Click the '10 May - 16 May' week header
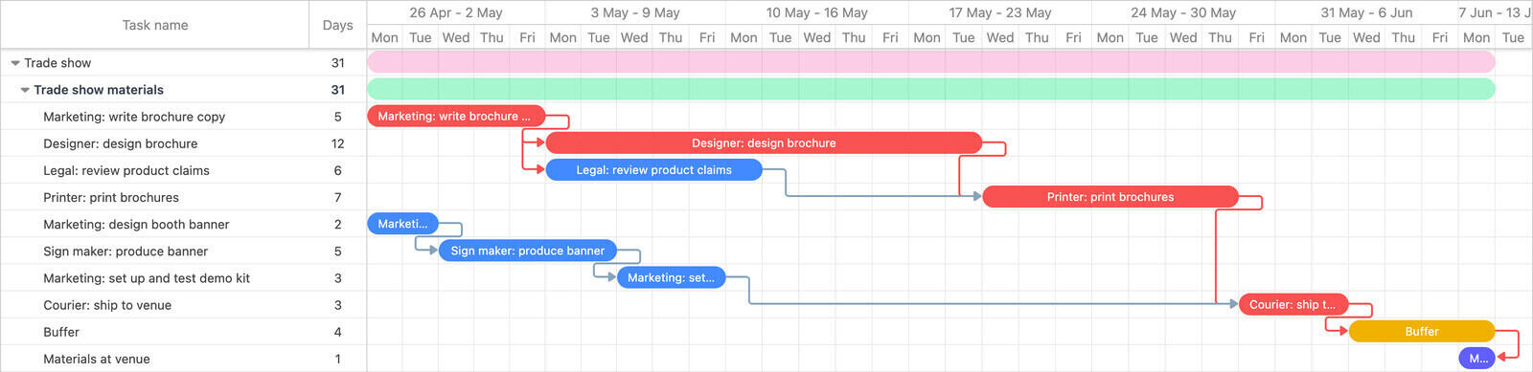This screenshot has height=372, width=1533. click(817, 12)
